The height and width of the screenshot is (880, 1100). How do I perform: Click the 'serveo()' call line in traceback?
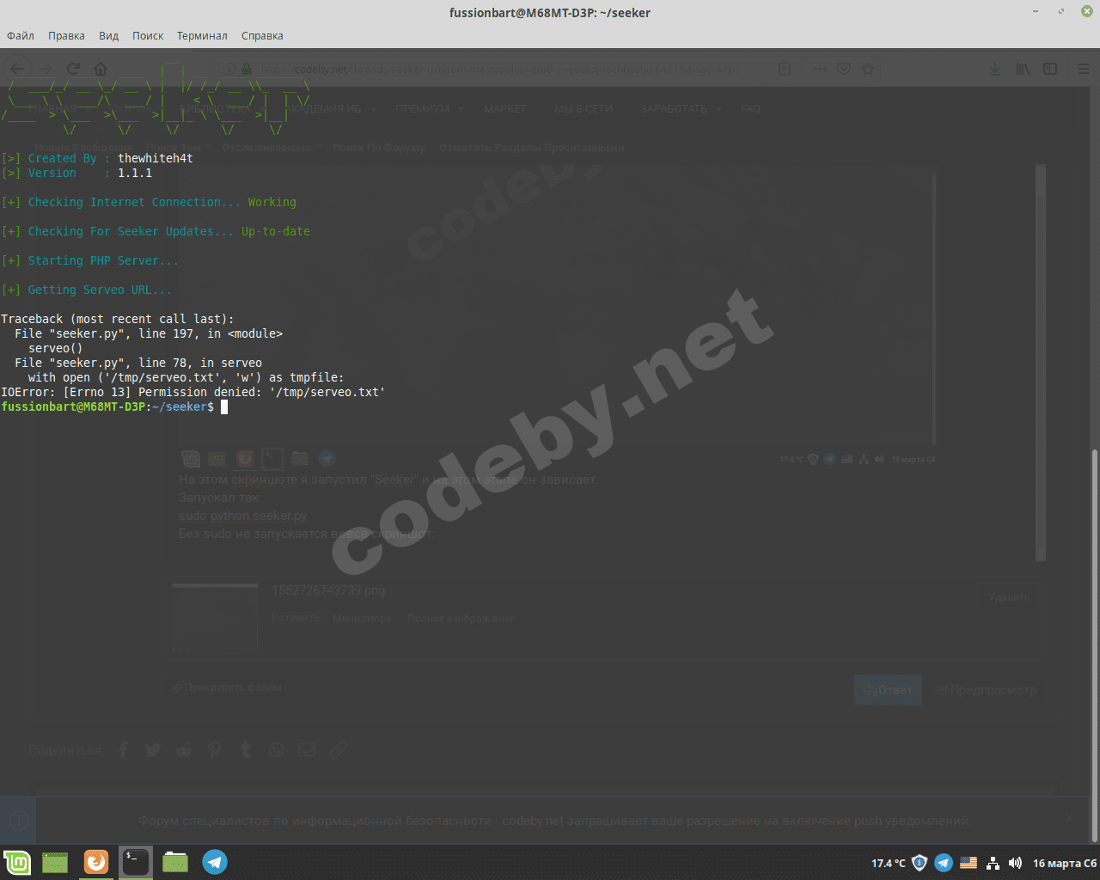(x=56, y=348)
